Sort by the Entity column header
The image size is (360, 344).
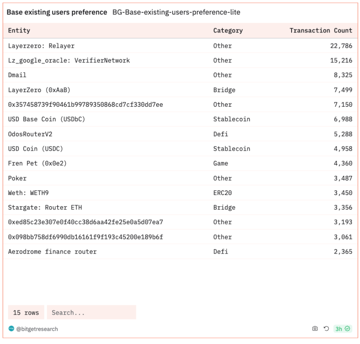click(x=19, y=30)
